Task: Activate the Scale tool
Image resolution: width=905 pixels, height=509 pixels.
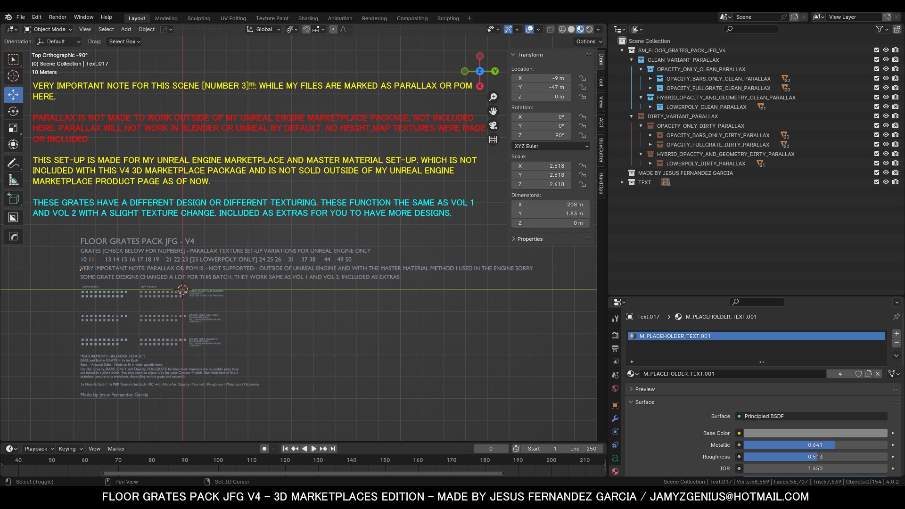Action: click(x=13, y=128)
